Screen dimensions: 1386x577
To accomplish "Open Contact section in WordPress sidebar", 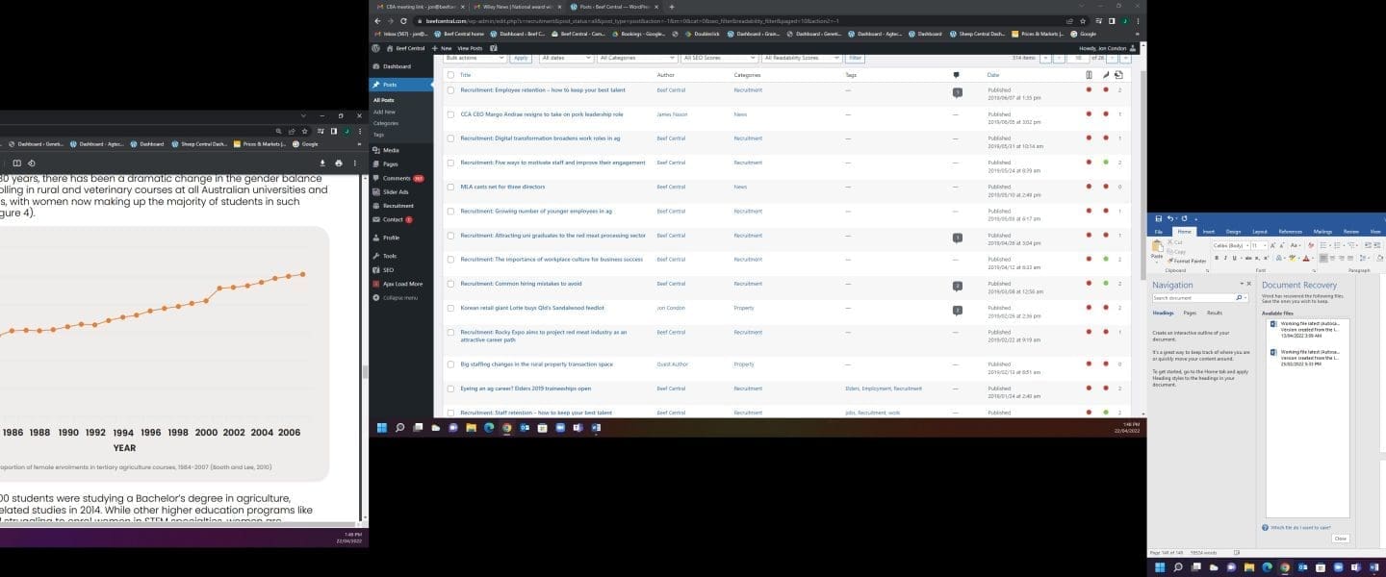I will tap(393, 219).
